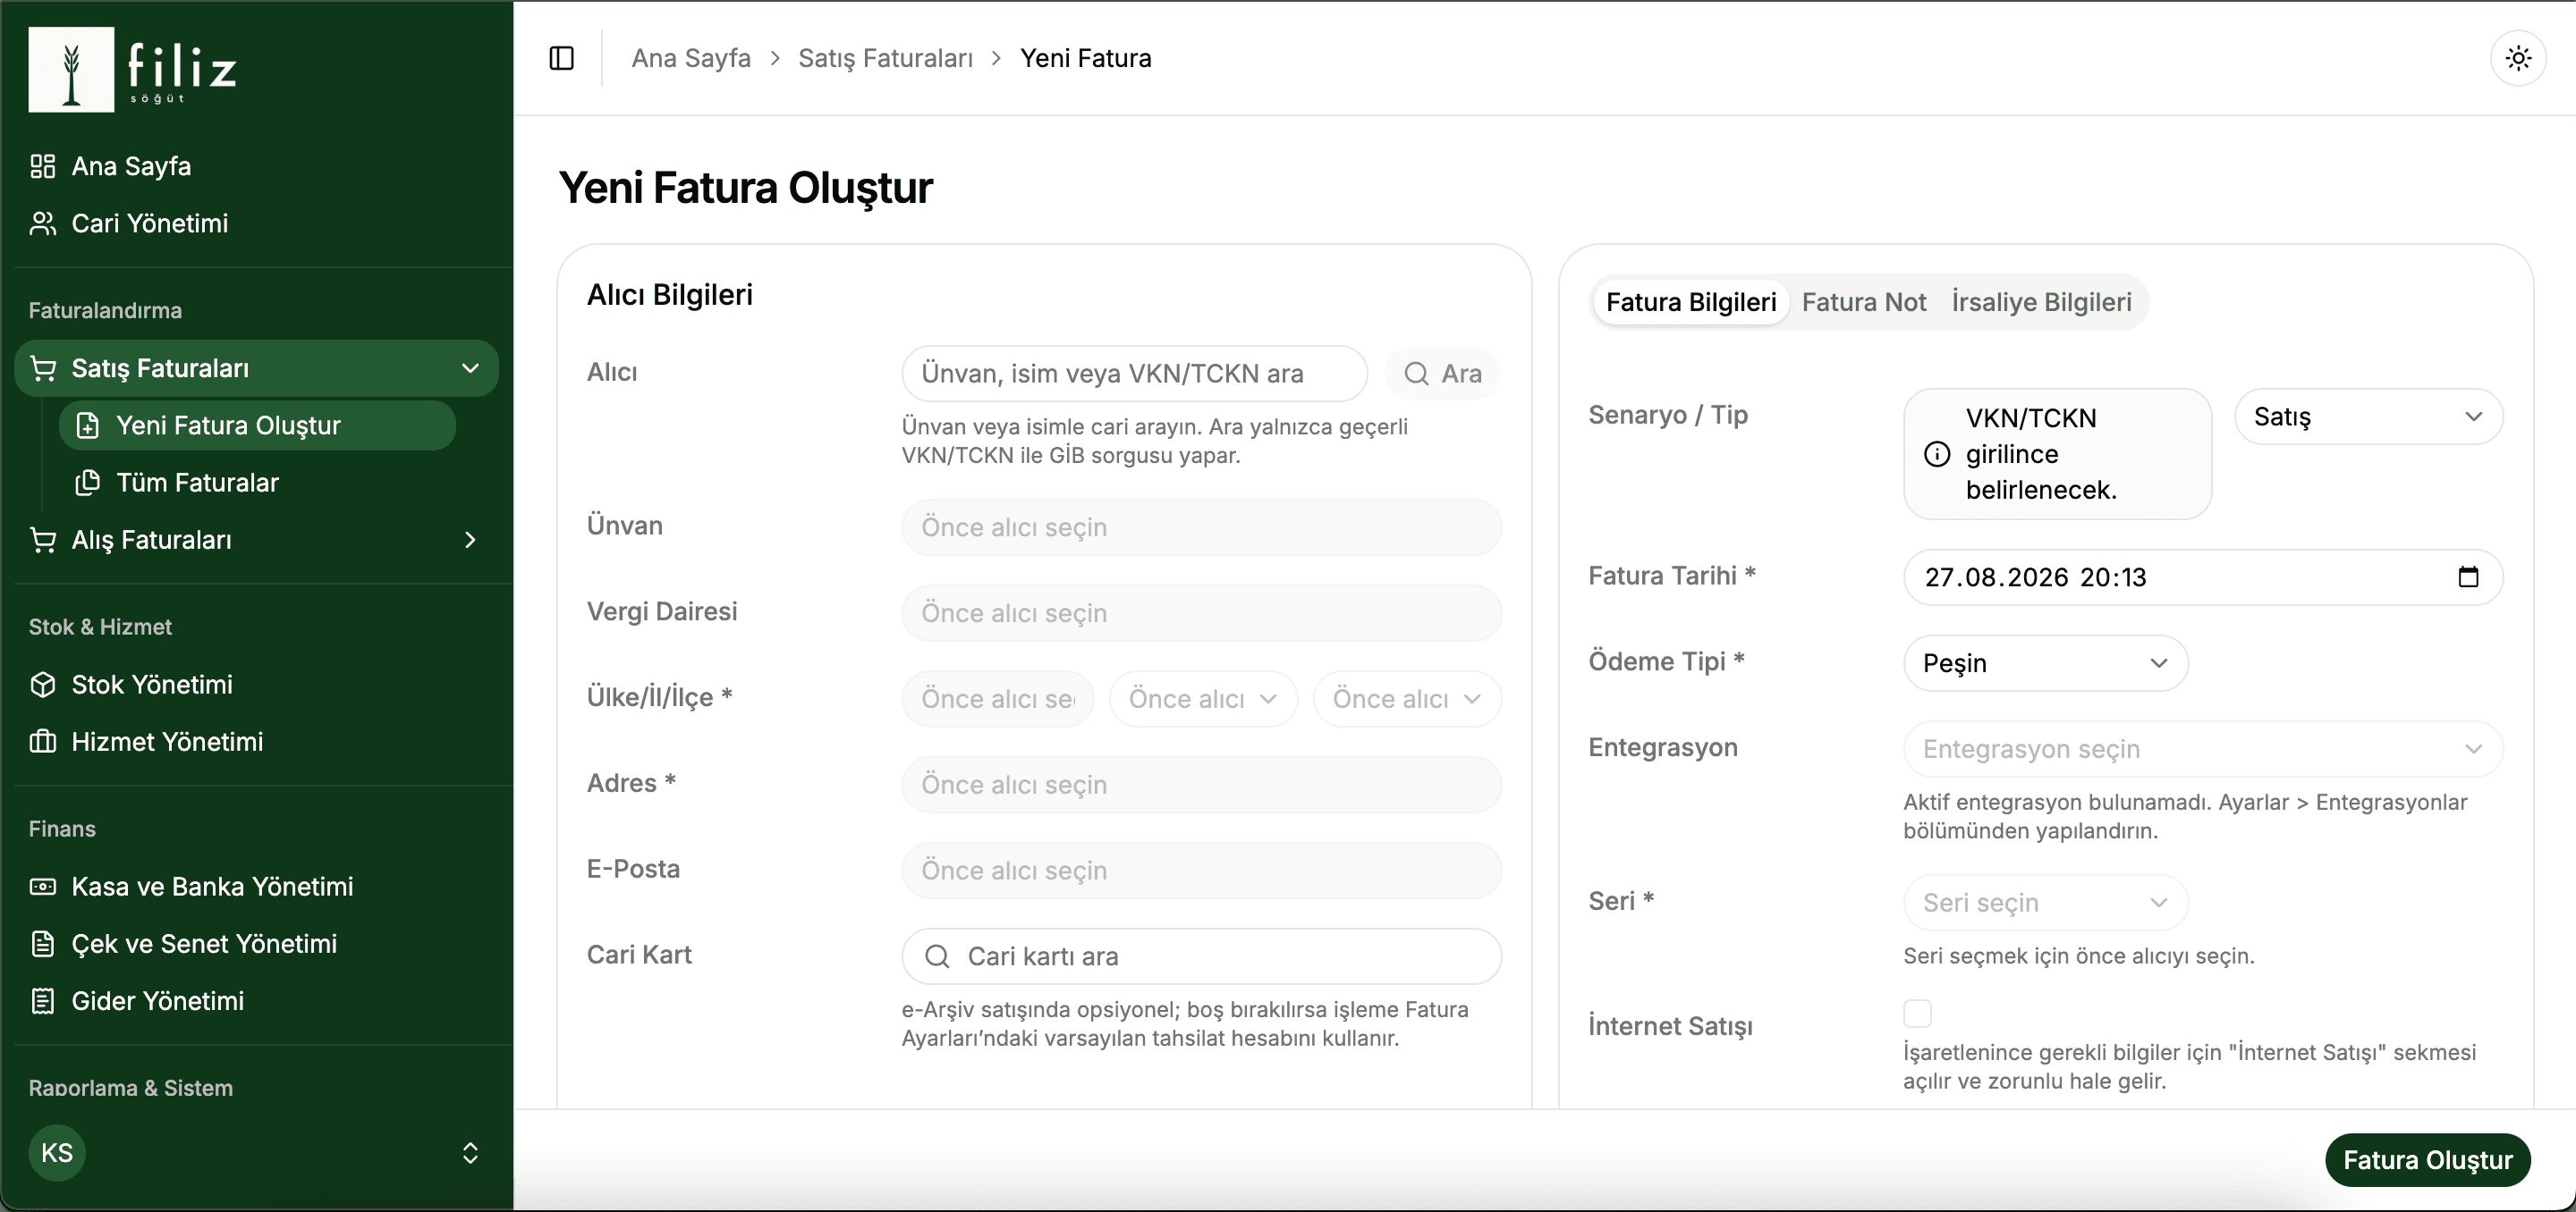Viewport: 2576px width, 1212px height.
Task: Open the Seri seçin dropdown
Action: 2045,904
